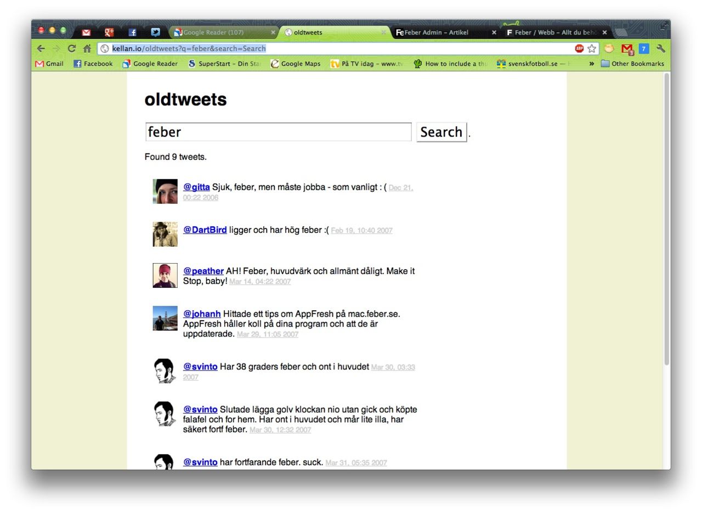Open the Google Maps bookmark
This screenshot has width=702, height=513.
tap(296, 64)
